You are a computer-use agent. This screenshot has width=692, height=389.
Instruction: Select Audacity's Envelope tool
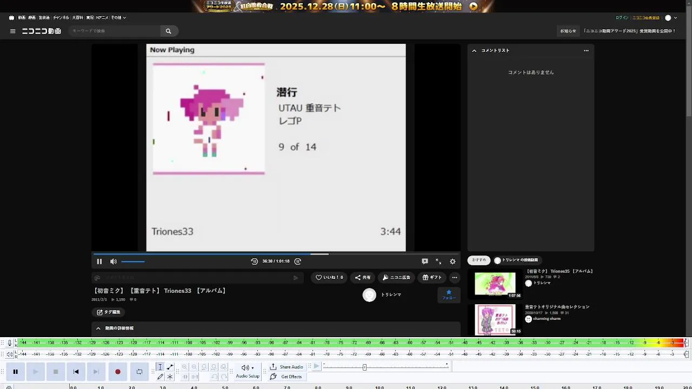click(170, 367)
